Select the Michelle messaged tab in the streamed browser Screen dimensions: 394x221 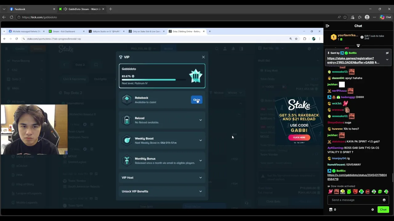point(27,31)
